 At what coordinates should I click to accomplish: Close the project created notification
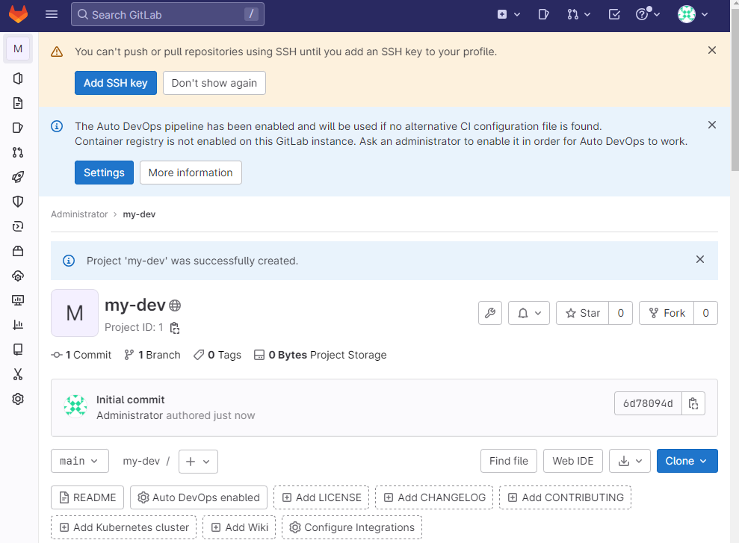[700, 259]
